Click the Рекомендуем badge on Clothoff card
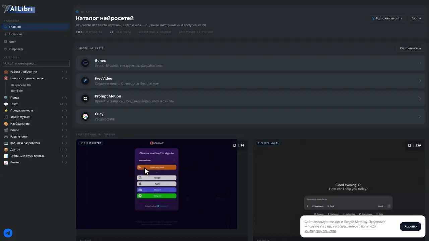429x241 pixels. pos(90,143)
